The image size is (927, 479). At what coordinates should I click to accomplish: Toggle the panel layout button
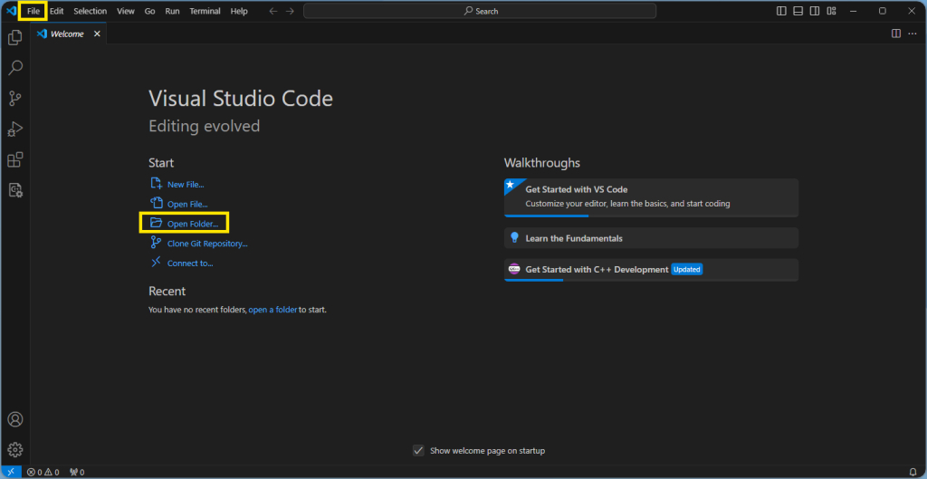tap(798, 11)
